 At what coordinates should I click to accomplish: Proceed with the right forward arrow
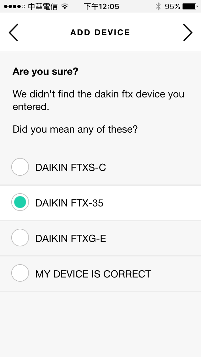188,33
